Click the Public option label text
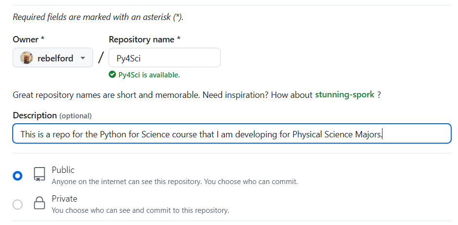Viewport: 458px width, 225px height. point(63,170)
